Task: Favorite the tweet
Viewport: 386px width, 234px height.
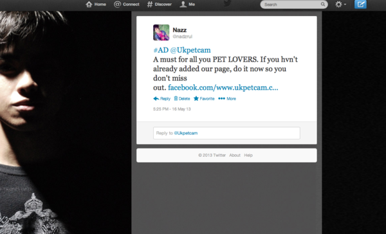Action: [x=204, y=98]
